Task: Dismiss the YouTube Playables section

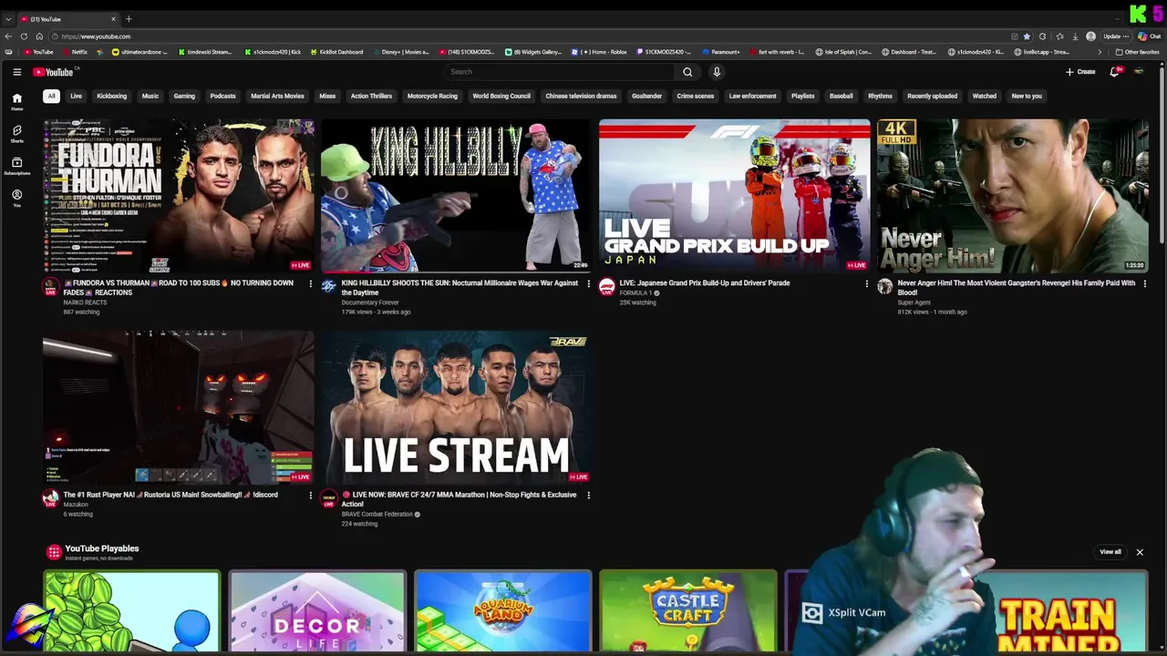Action: [x=1140, y=552]
